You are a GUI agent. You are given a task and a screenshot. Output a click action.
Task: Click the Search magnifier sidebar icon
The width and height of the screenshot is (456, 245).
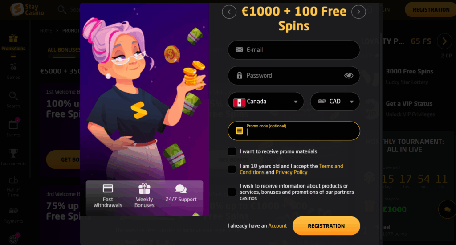pos(13,96)
